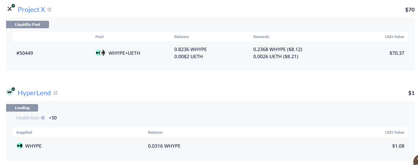Click the Health Rate help question icon

pyautogui.click(x=43, y=118)
